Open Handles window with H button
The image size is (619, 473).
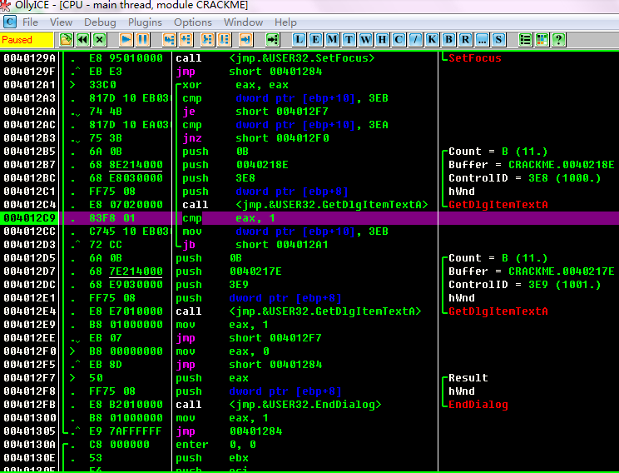382,39
